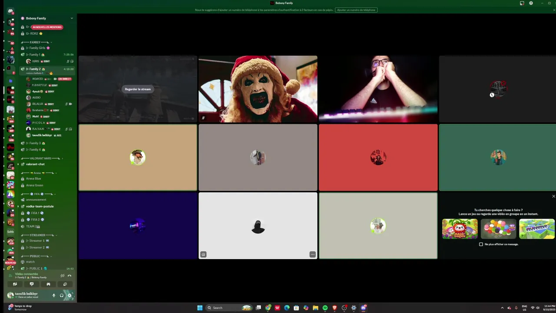Open the RDR2 channel
Viewport: 556px width, 313px height.
pyautogui.click(x=47, y=33)
